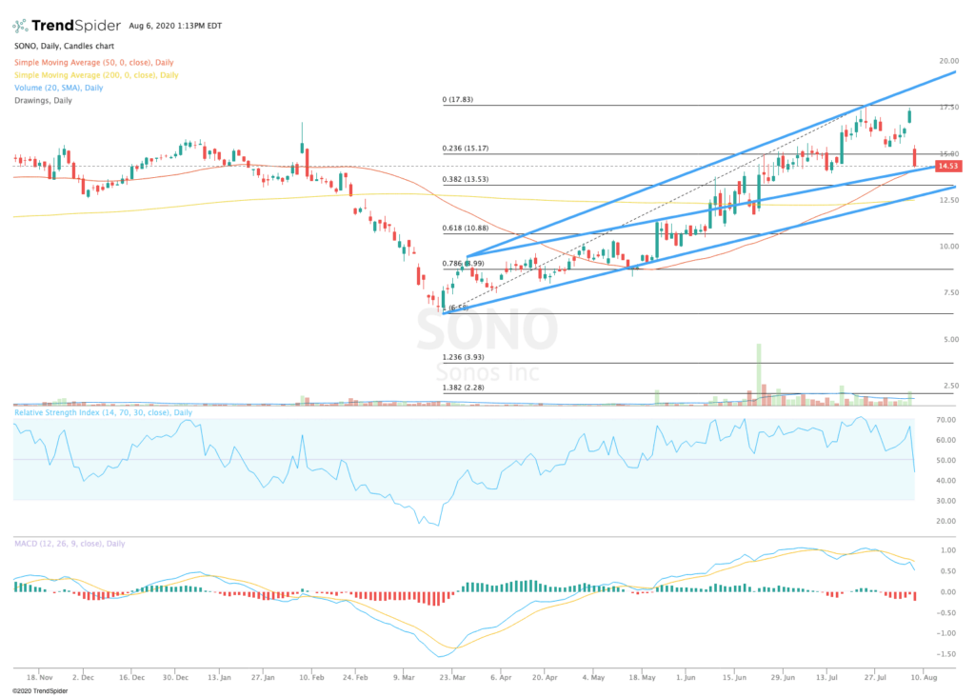Image resolution: width=975 pixels, height=697 pixels.
Task: Click the 70.00 value on RSI axis
Action: coord(945,420)
